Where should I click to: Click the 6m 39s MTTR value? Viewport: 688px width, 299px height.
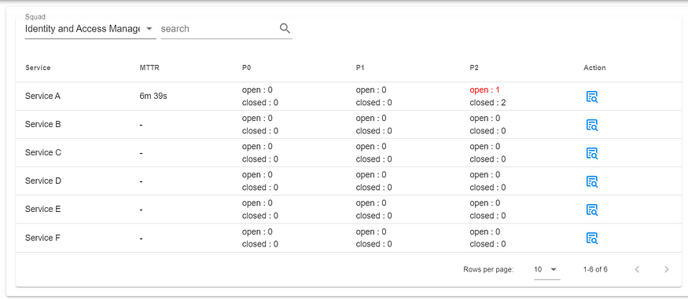pyautogui.click(x=153, y=96)
